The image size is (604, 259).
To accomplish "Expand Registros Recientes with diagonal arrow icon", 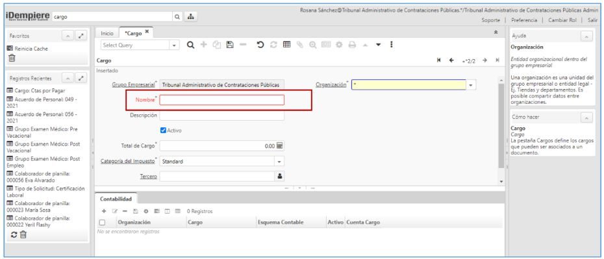I will 81,79.
